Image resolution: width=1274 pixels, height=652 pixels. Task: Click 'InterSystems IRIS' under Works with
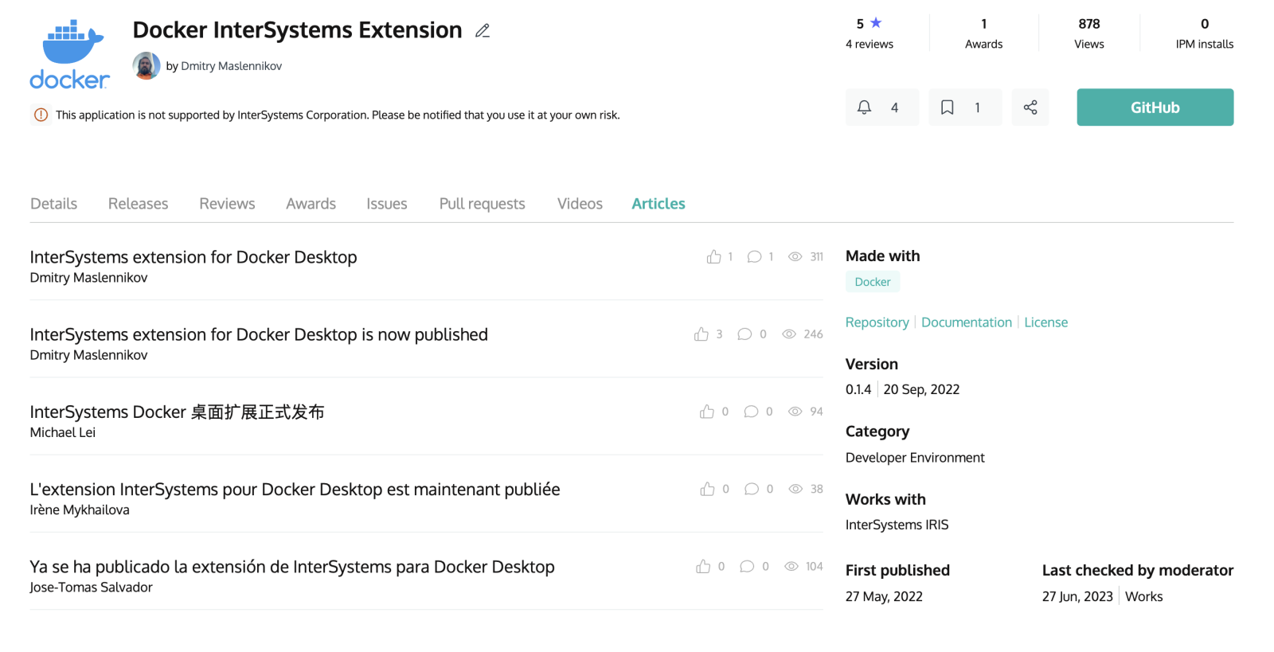(x=897, y=525)
